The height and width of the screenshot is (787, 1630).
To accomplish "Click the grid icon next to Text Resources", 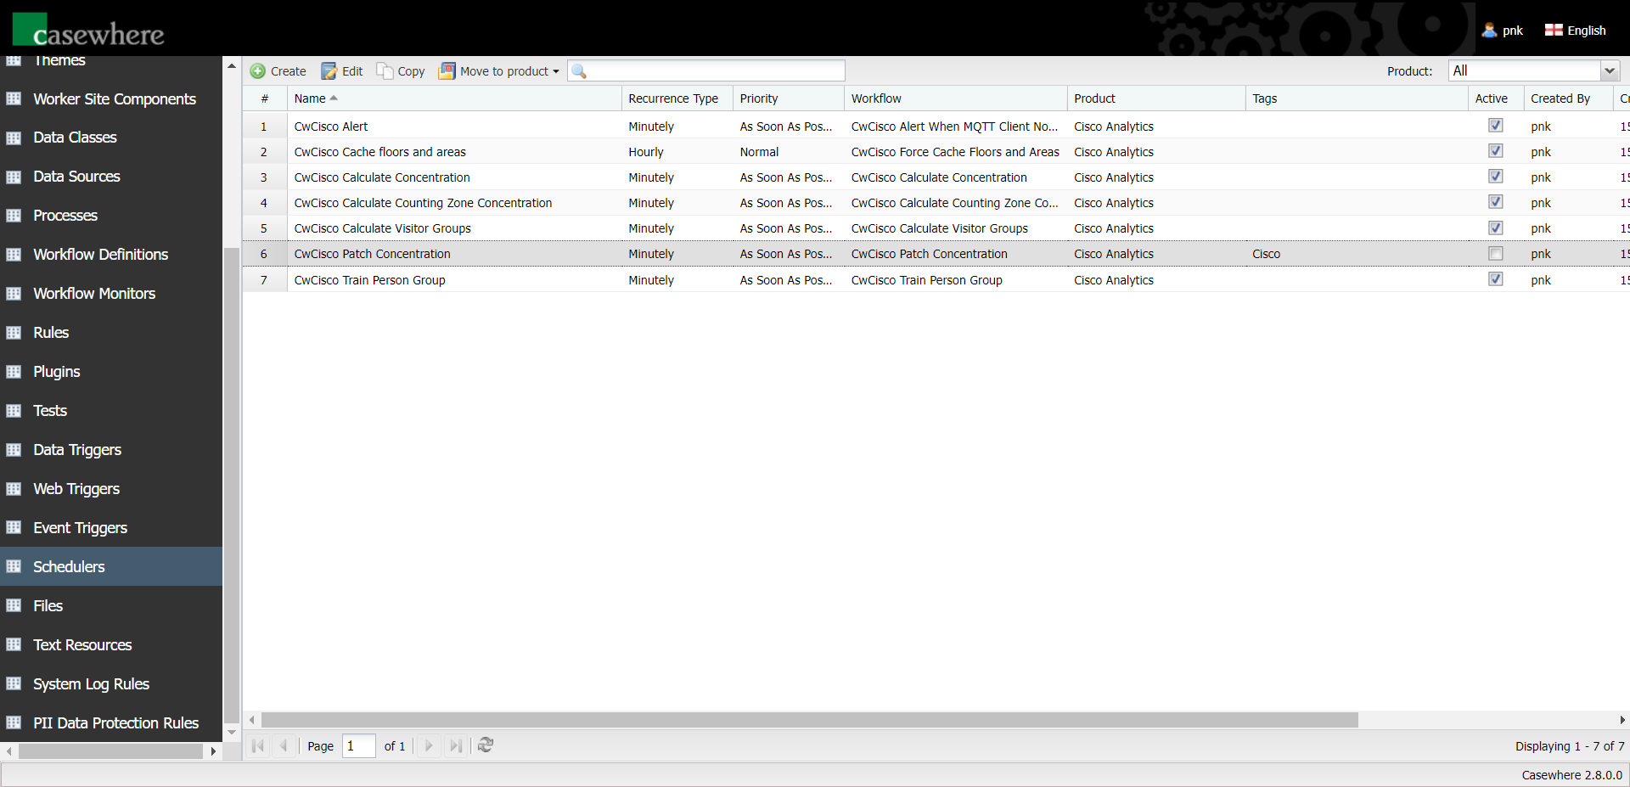I will coord(14,645).
